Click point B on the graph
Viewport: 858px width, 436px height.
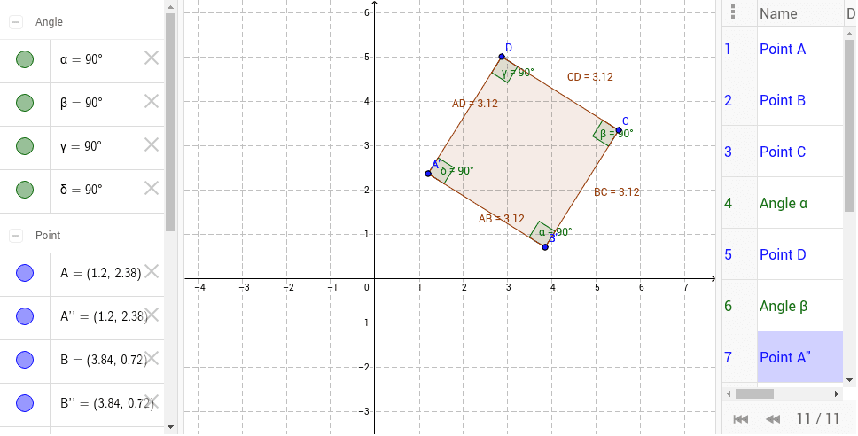[x=545, y=247]
